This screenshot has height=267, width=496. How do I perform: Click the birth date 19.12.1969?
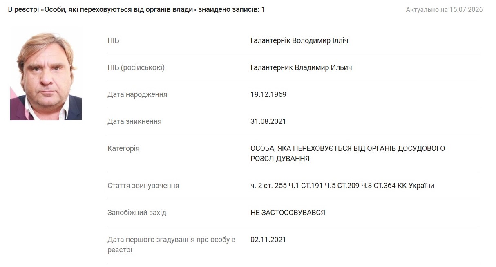(x=268, y=94)
